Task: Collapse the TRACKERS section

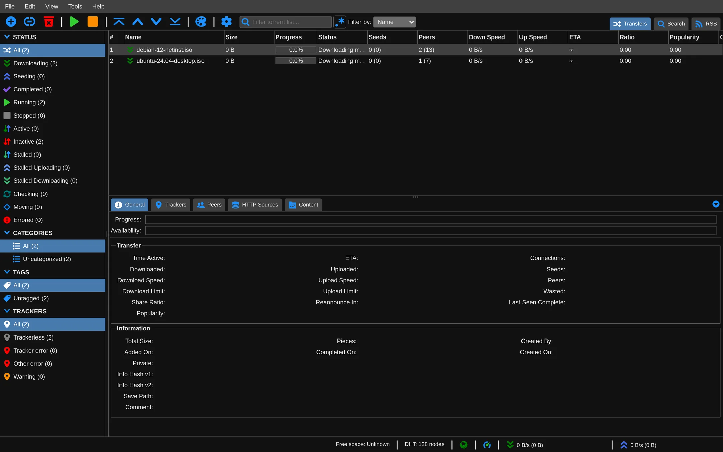Action: click(7, 311)
